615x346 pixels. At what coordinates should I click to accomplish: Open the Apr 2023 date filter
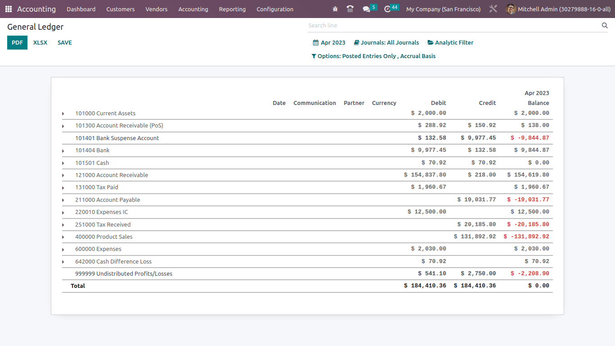(329, 43)
